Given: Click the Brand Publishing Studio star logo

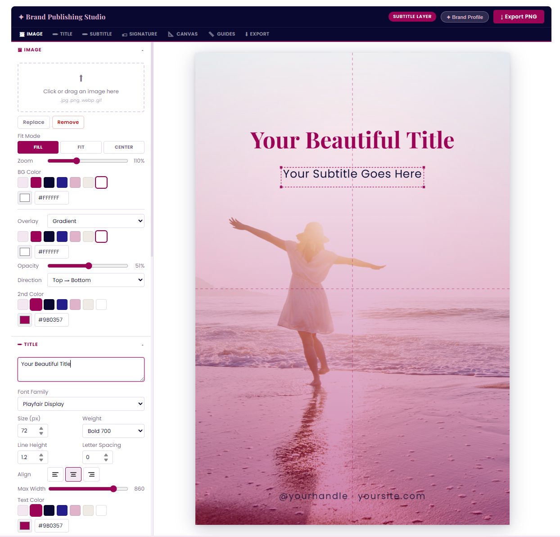Looking at the screenshot, I should tap(21, 17).
